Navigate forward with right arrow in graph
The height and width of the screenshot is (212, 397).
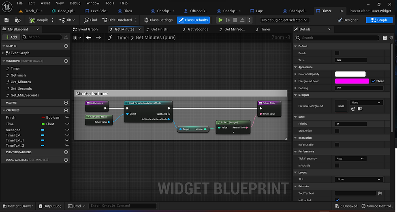click(x=98, y=38)
